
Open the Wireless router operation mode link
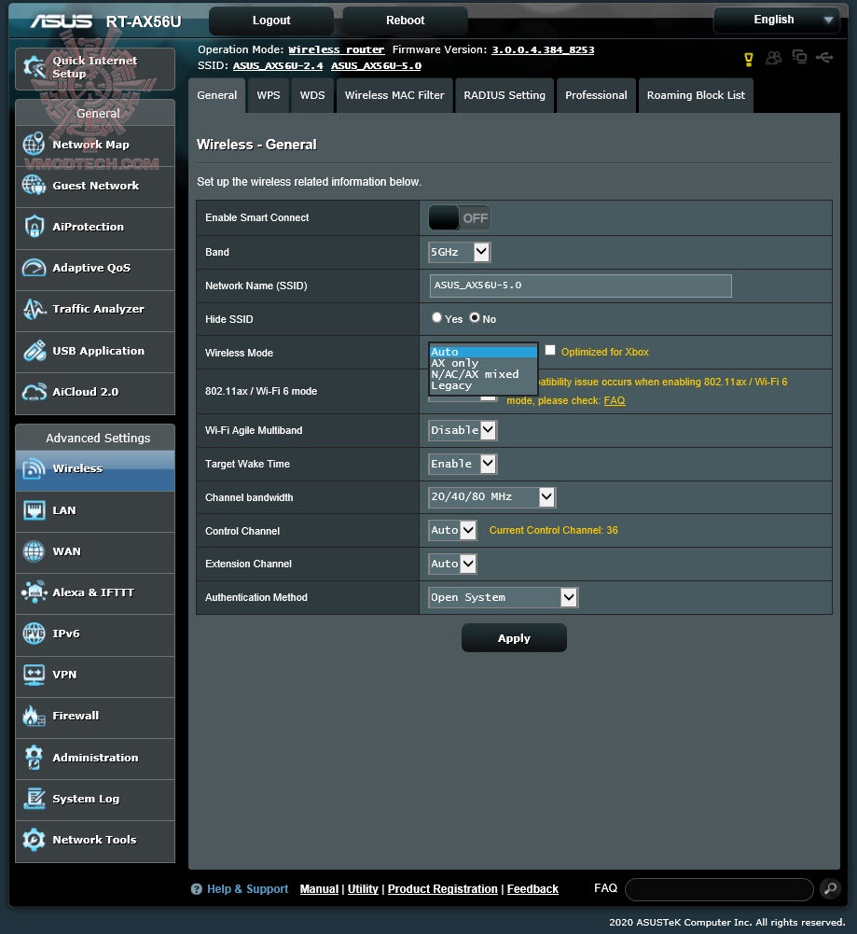[x=337, y=49]
